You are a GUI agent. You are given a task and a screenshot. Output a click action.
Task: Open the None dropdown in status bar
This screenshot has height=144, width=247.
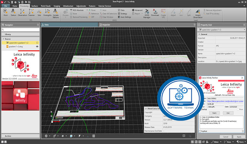(x=245, y=142)
